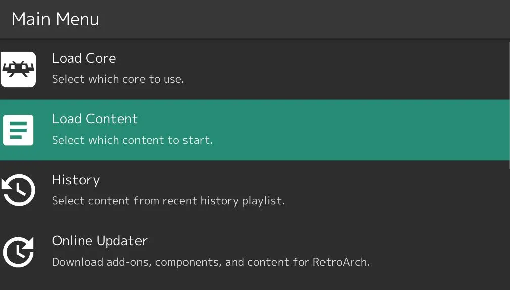Click the History clock-arrow icon
Image resolution: width=510 pixels, height=290 pixels.
pos(18,191)
